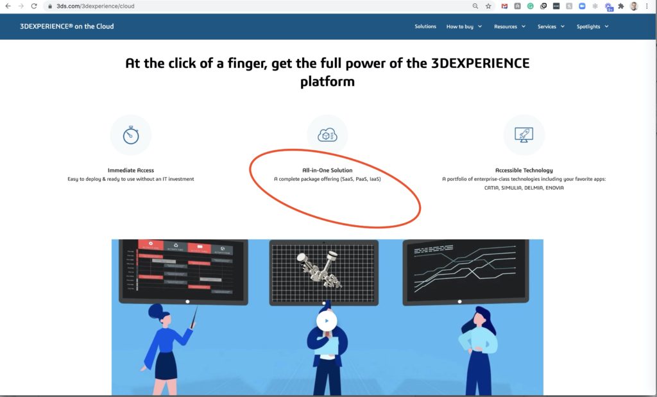Click the Immediate Access heading
Viewport: 657px width, 397px height.
pyautogui.click(x=131, y=170)
